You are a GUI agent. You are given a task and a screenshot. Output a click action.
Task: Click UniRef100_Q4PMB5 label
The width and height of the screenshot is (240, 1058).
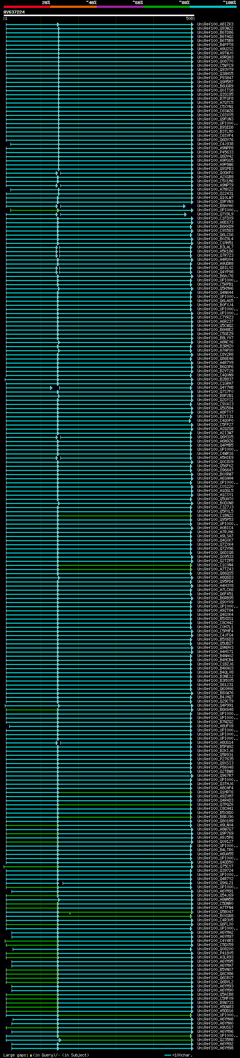tap(215, 445)
